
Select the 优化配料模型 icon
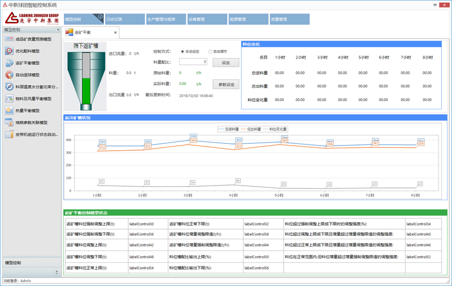(x=9, y=51)
